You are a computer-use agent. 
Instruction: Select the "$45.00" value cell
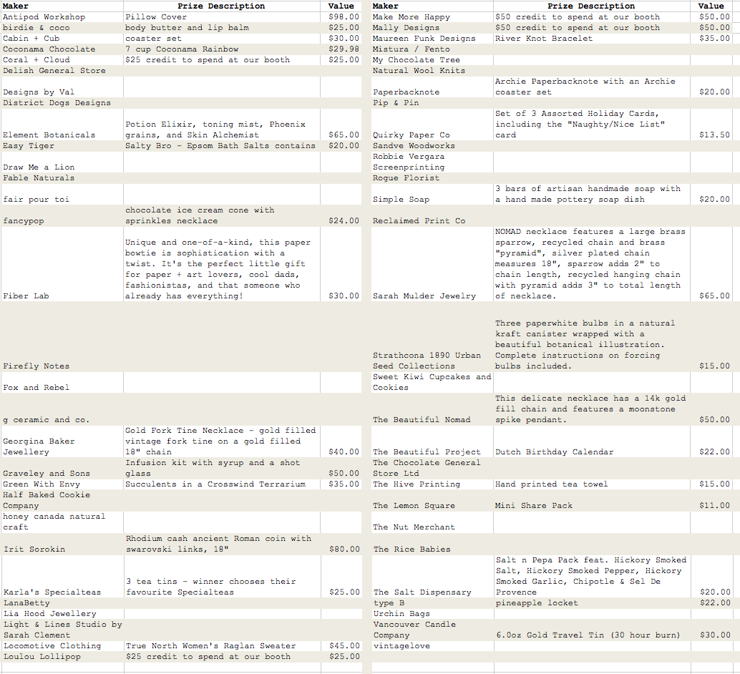(341, 646)
